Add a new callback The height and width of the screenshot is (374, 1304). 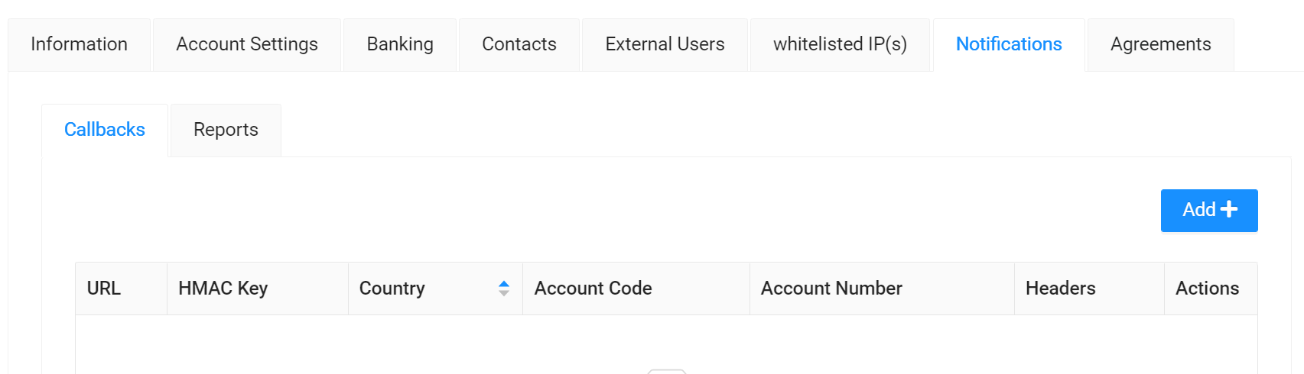1209,210
